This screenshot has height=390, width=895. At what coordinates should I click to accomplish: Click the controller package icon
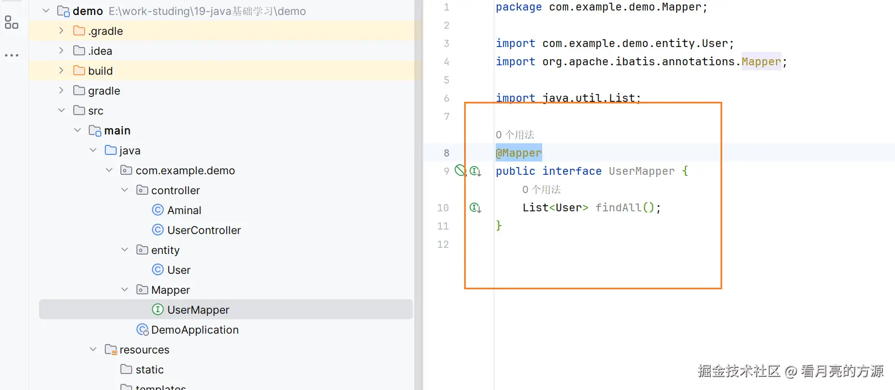click(142, 190)
